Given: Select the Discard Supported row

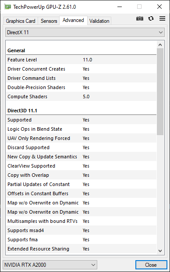Looking at the screenshot, I should pos(81,147).
